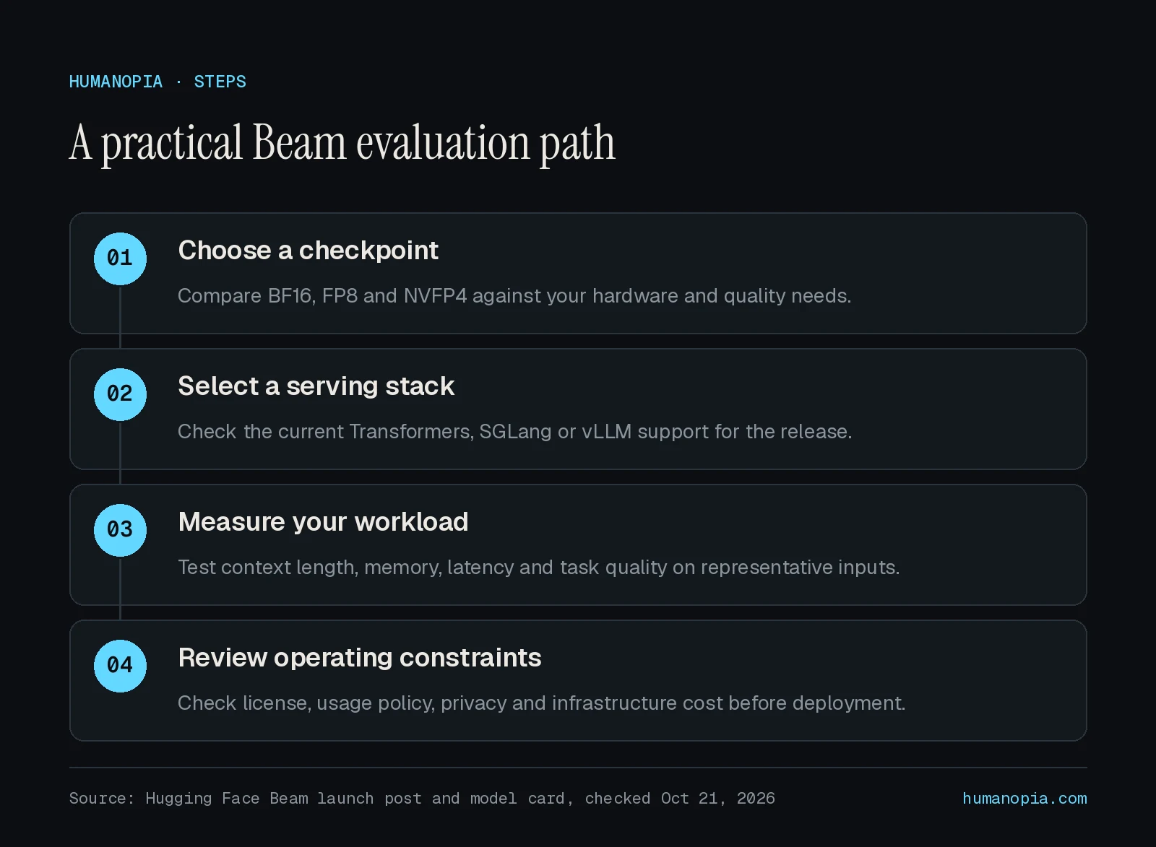This screenshot has height=847, width=1156.
Task: Click the 'Review operating constraints' heading
Action: point(360,658)
